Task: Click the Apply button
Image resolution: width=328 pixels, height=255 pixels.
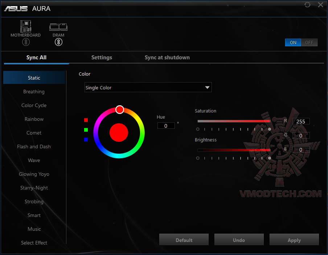Action: pyautogui.click(x=294, y=239)
